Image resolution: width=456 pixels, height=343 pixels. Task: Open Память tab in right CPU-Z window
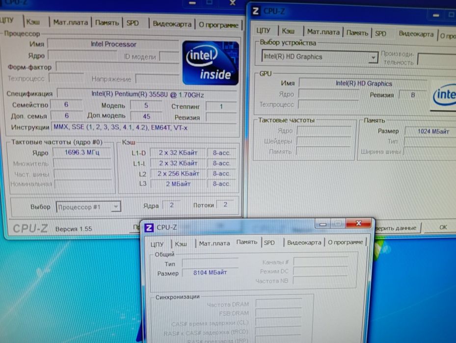coord(357,33)
